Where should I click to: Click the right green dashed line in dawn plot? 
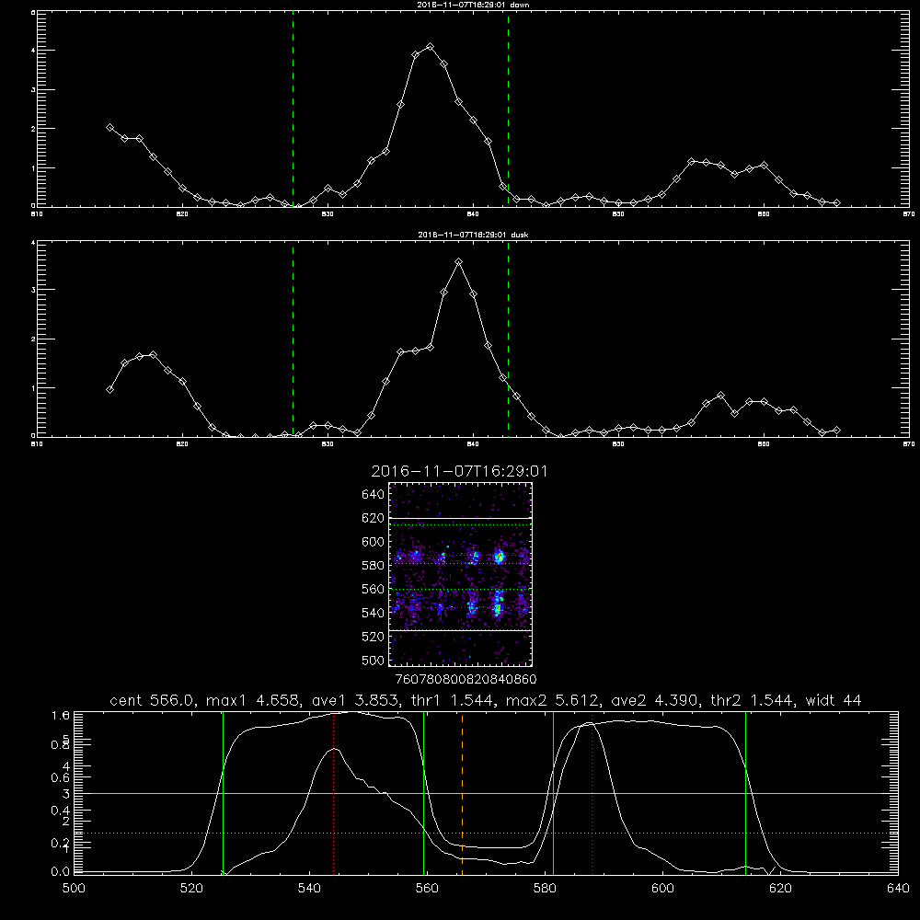pyautogui.click(x=508, y=109)
